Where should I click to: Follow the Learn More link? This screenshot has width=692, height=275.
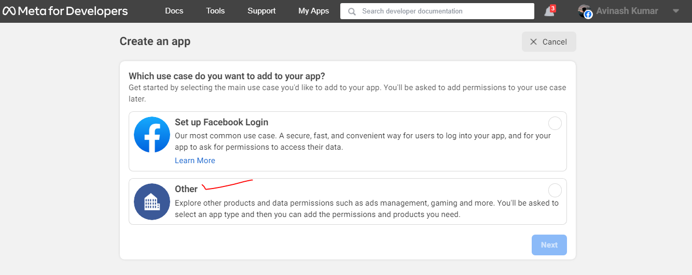coord(195,161)
